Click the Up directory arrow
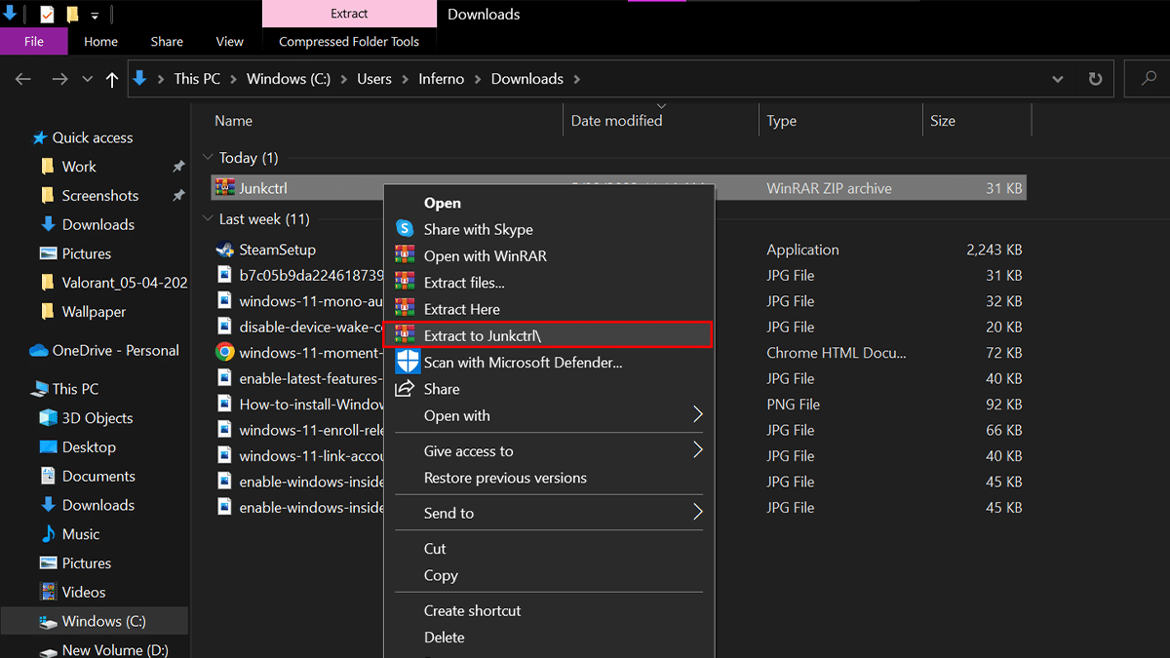1170x658 pixels. (112, 80)
